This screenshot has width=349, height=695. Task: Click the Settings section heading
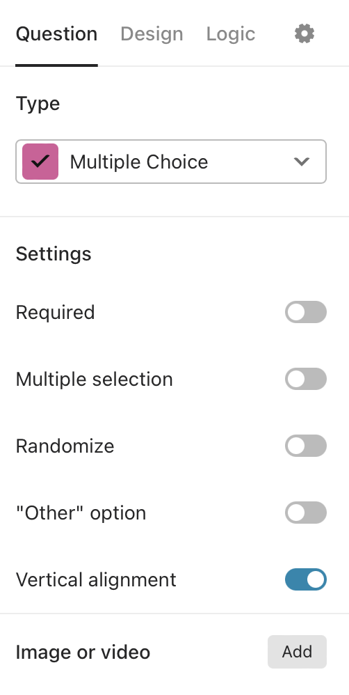click(x=54, y=254)
